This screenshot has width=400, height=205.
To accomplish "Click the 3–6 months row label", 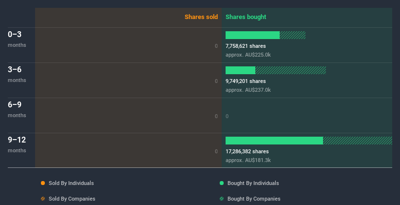I will point(17,74).
